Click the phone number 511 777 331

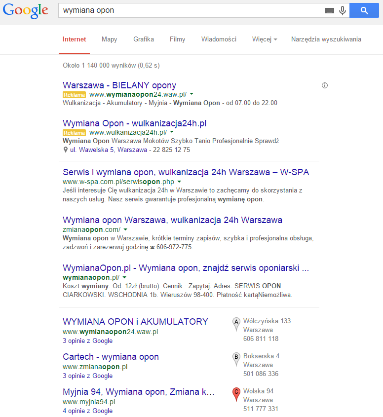coord(261,409)
